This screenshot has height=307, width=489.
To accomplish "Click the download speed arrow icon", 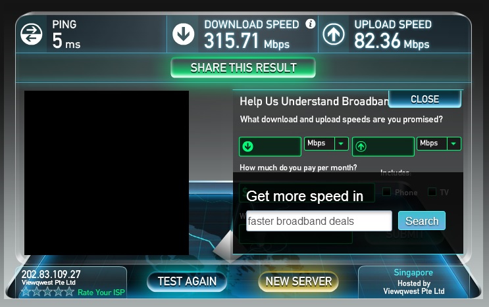I will pos(184,34).
